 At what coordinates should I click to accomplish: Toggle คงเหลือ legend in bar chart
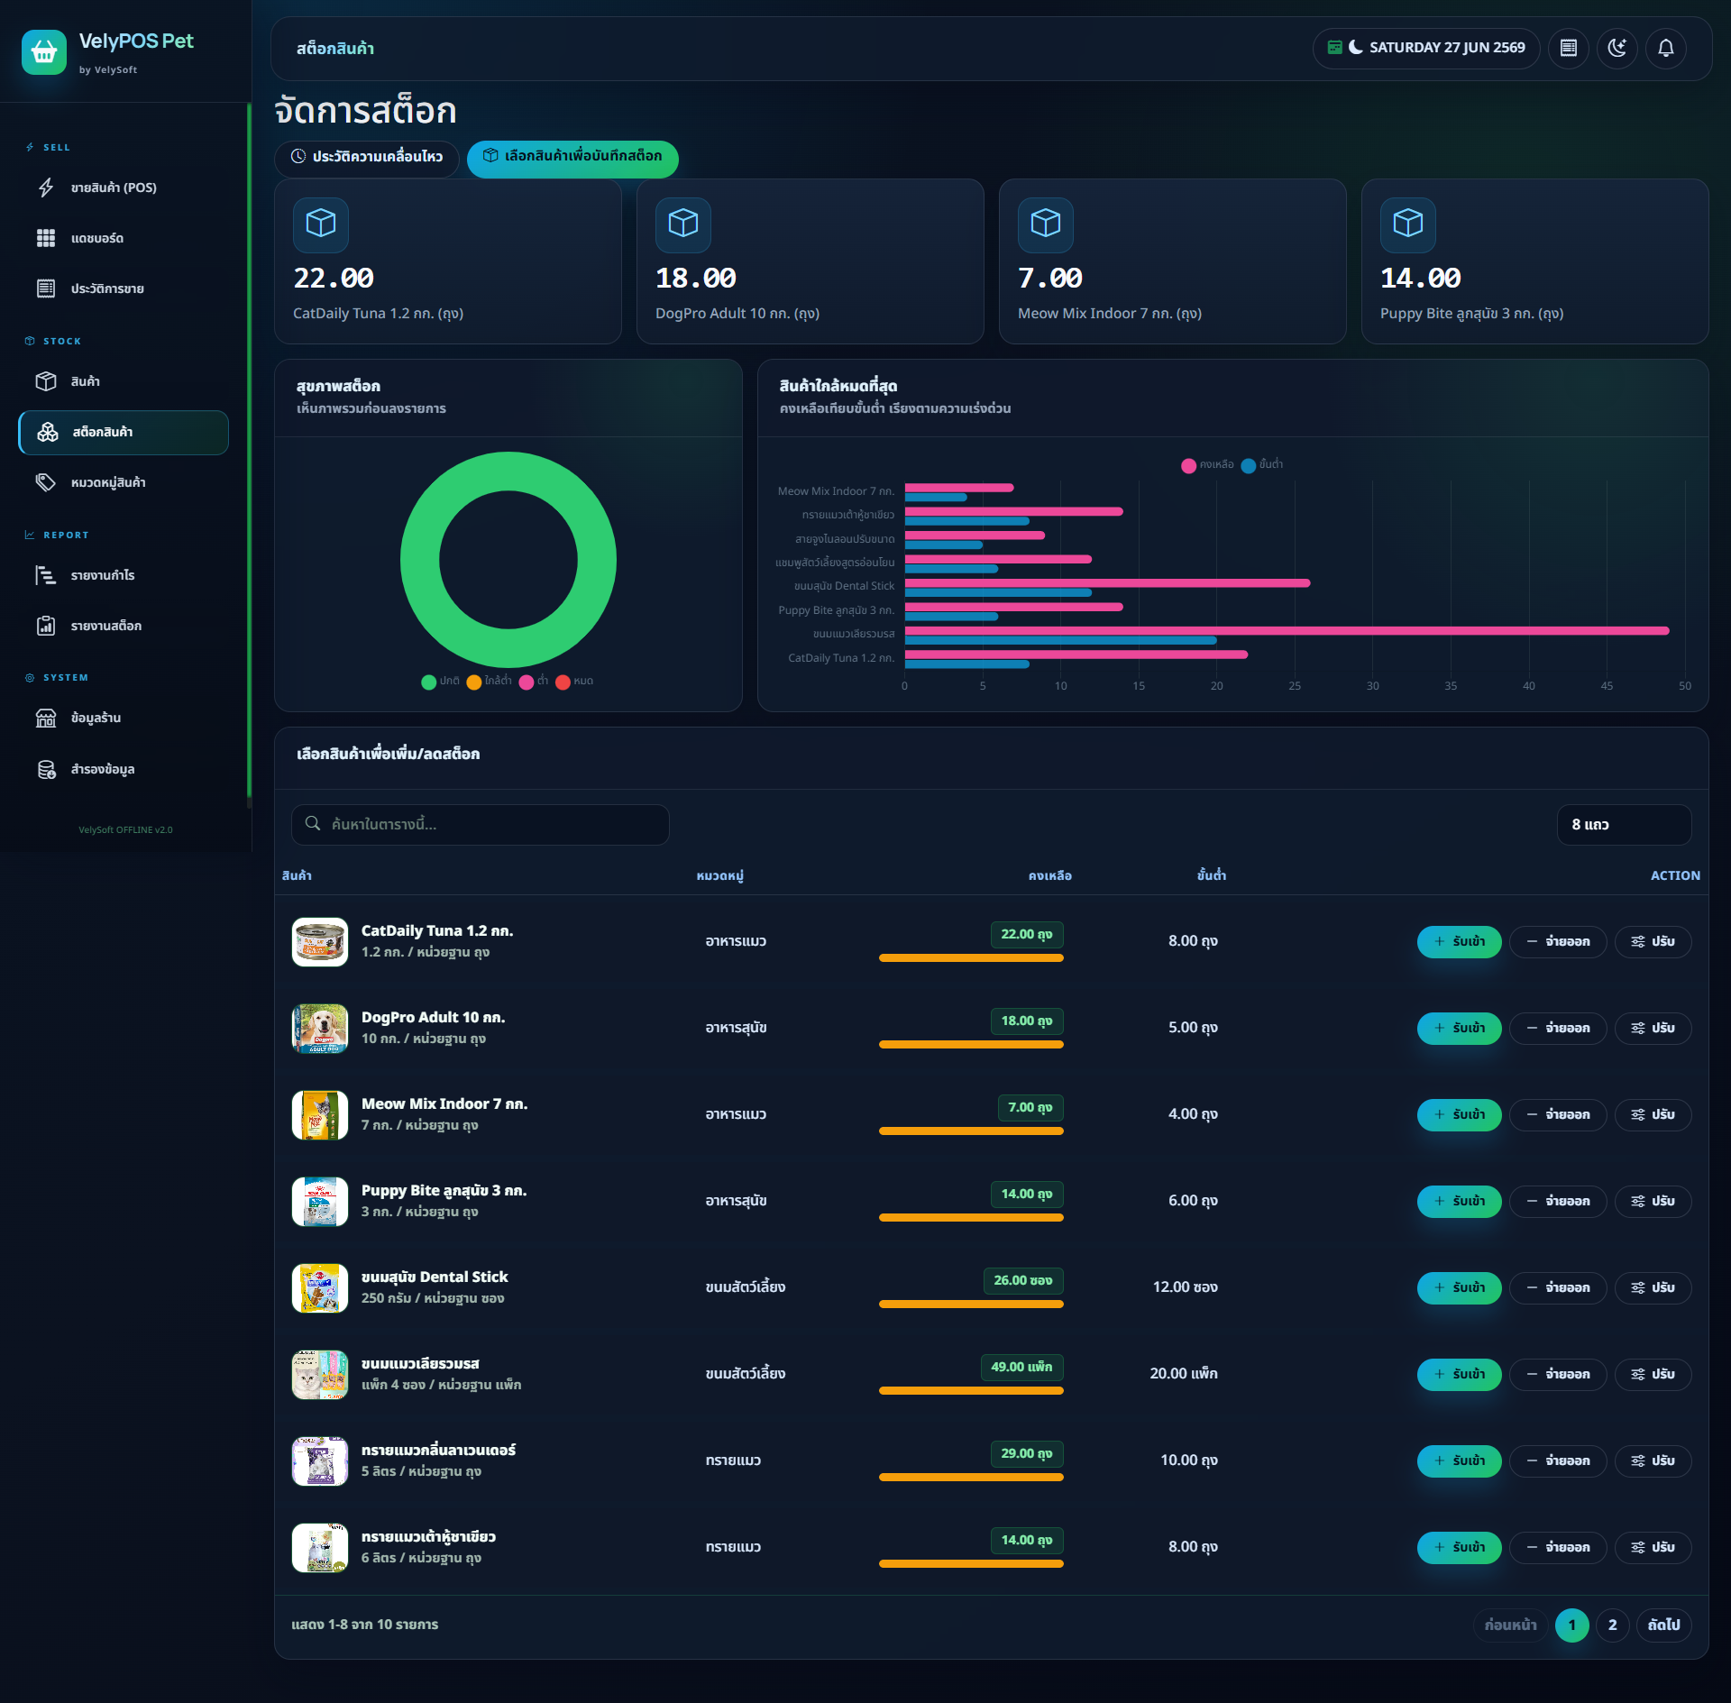(1207, 464)
